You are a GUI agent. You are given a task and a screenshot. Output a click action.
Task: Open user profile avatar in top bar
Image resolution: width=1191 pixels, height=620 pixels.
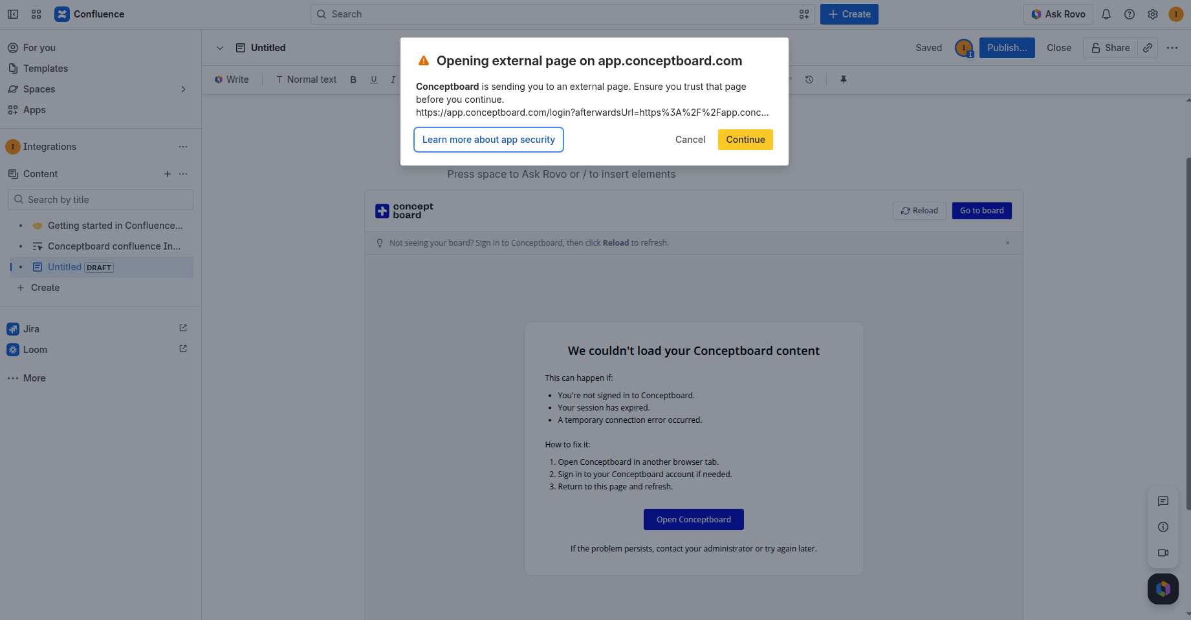(1176, 14)
